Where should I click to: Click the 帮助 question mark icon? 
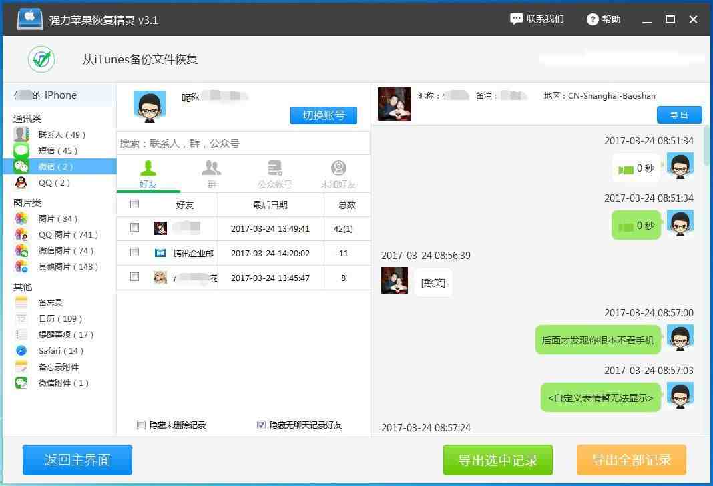tap(592, 19)
